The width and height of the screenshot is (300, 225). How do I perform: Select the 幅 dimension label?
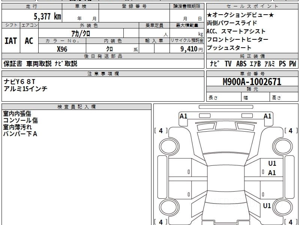(x=246, y=98)
